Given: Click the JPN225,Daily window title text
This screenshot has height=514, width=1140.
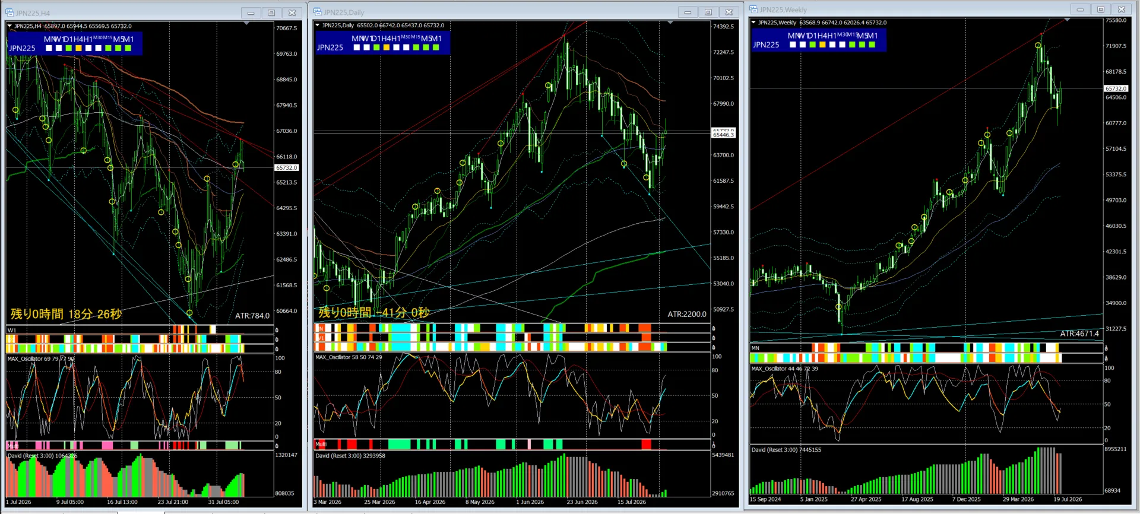Looking at the screenshot, I should (344, 12).
